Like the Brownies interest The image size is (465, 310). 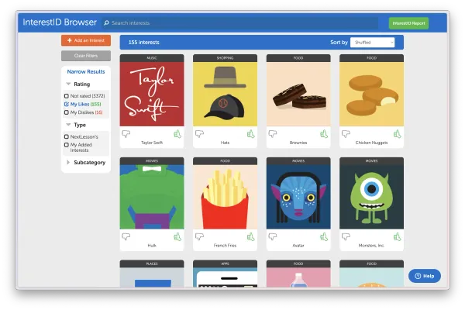(x=324, y=134)
